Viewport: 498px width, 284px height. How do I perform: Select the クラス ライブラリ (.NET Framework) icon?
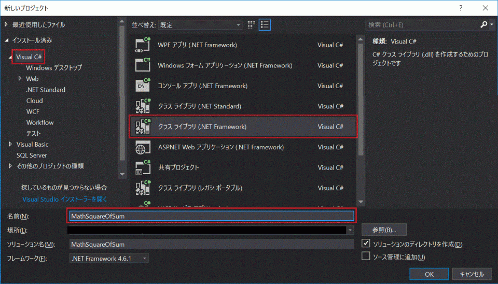click(x=143, y=126)
